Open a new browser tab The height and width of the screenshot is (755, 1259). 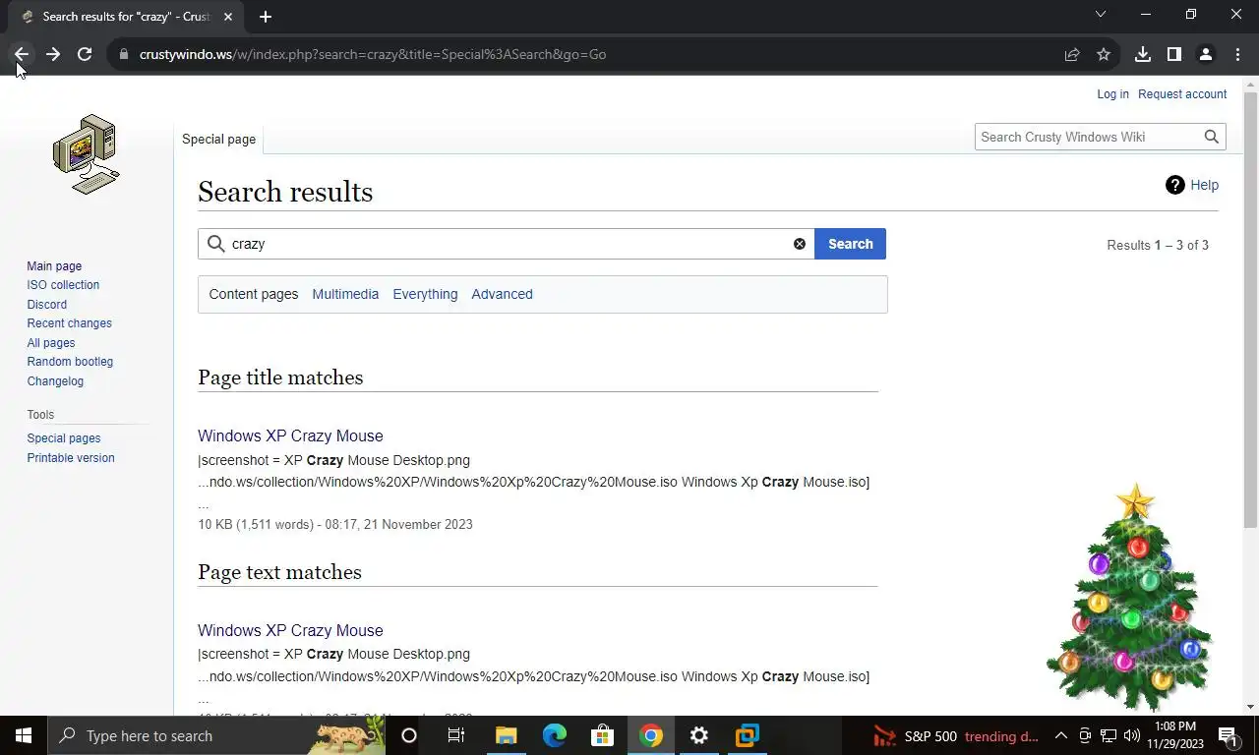pyautogui.click(x=266, y=16)
